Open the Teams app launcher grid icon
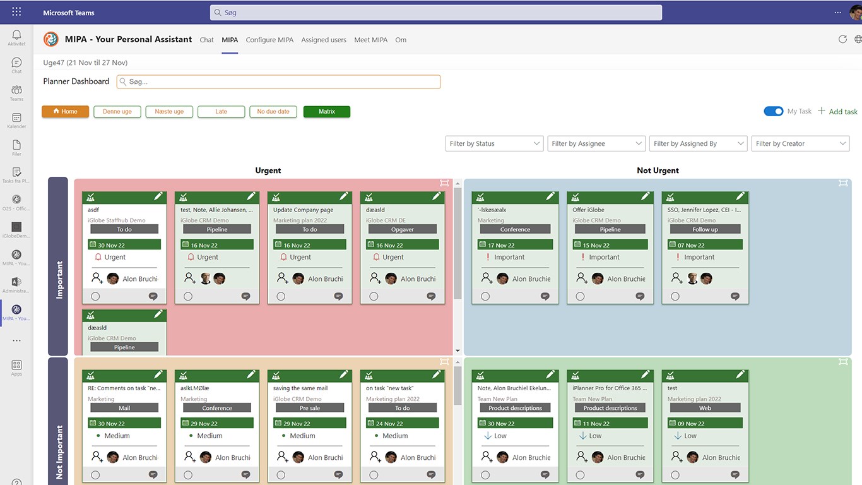The height and width of the screenshot is (485, 862). pyautogui.click(x=16, y=12)
